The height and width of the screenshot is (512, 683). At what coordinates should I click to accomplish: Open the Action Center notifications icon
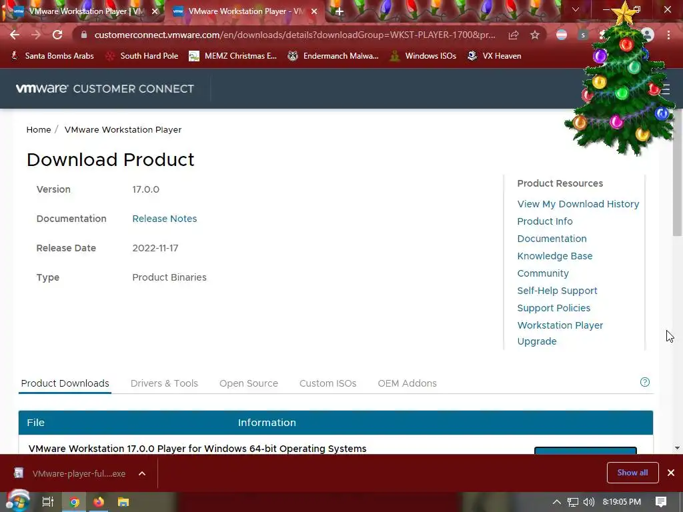click(661, 502)
